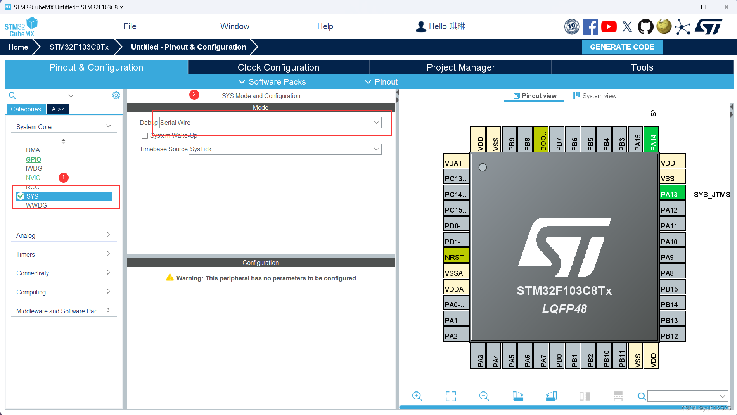
Task: Open the category search combo box arrow
Action: (71, 95)
